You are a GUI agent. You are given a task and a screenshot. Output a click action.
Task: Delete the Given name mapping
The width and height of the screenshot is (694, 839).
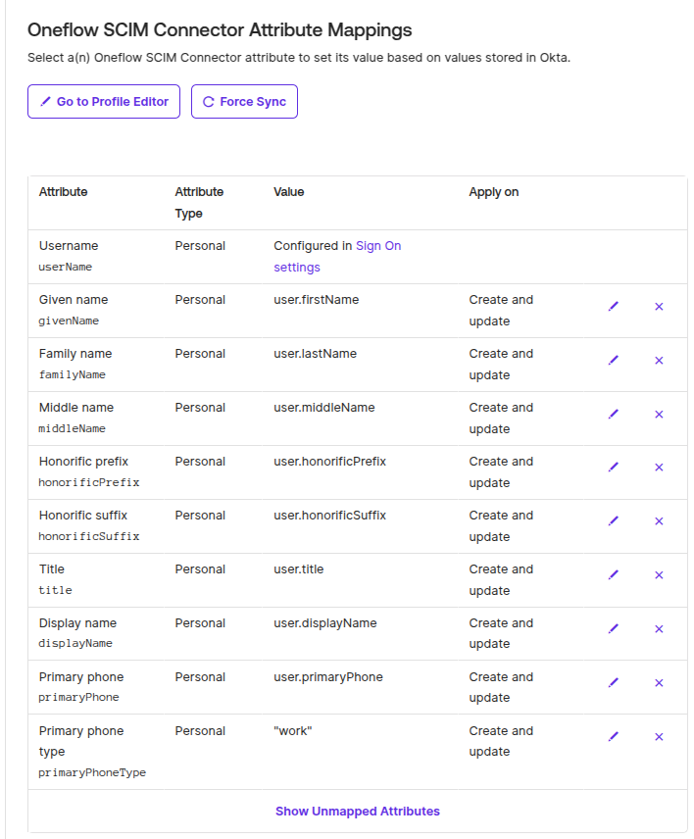[659, 307]
